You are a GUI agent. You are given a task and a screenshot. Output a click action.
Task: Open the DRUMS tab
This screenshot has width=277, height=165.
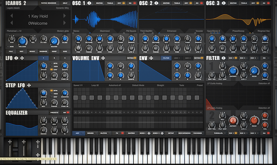tap(92, 133)
